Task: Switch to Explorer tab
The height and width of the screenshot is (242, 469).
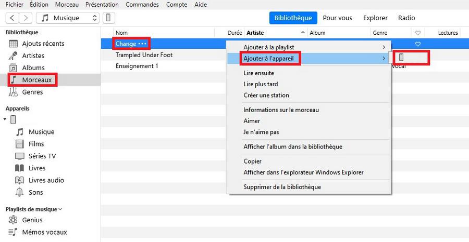Action: [375, 18]
